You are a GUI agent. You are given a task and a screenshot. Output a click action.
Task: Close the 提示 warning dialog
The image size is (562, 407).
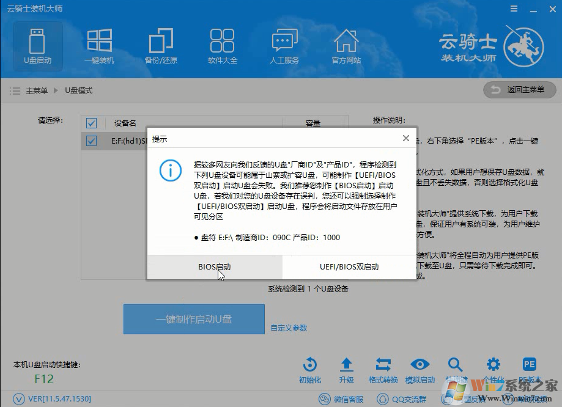(x=405, y=138)
